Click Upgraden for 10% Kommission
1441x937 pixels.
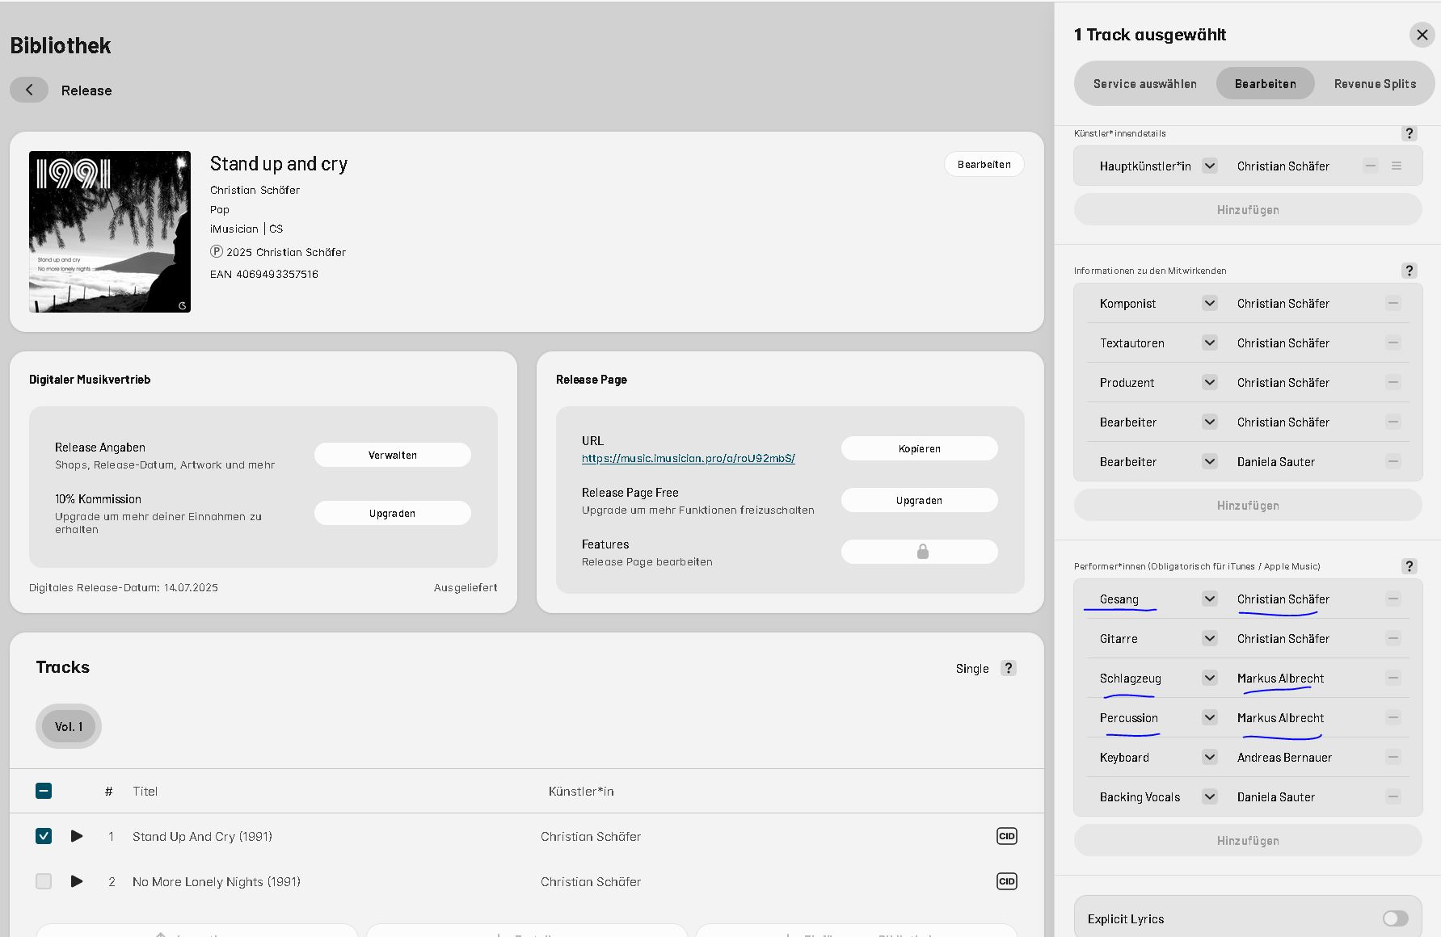(393, 513)
